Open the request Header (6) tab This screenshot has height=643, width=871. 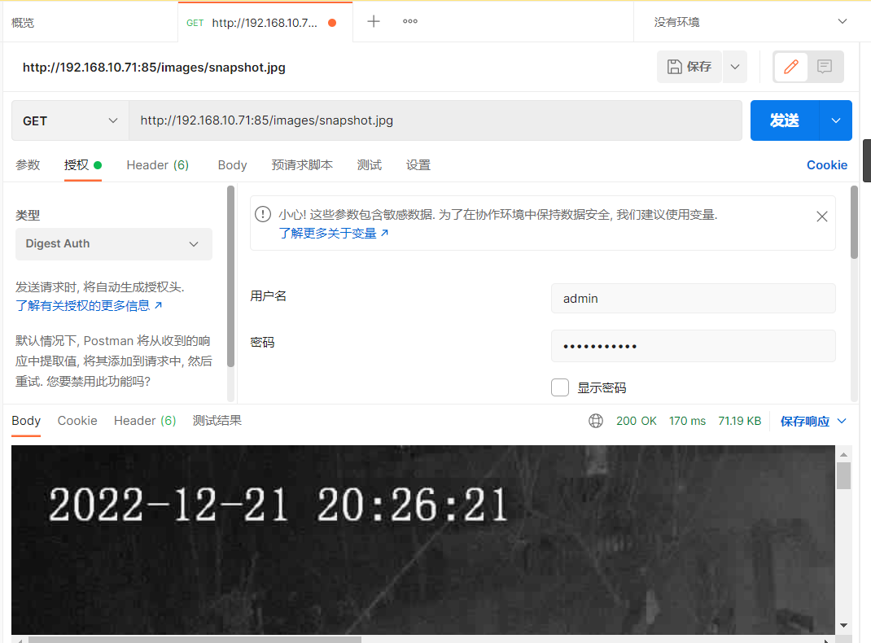[158, 165]
